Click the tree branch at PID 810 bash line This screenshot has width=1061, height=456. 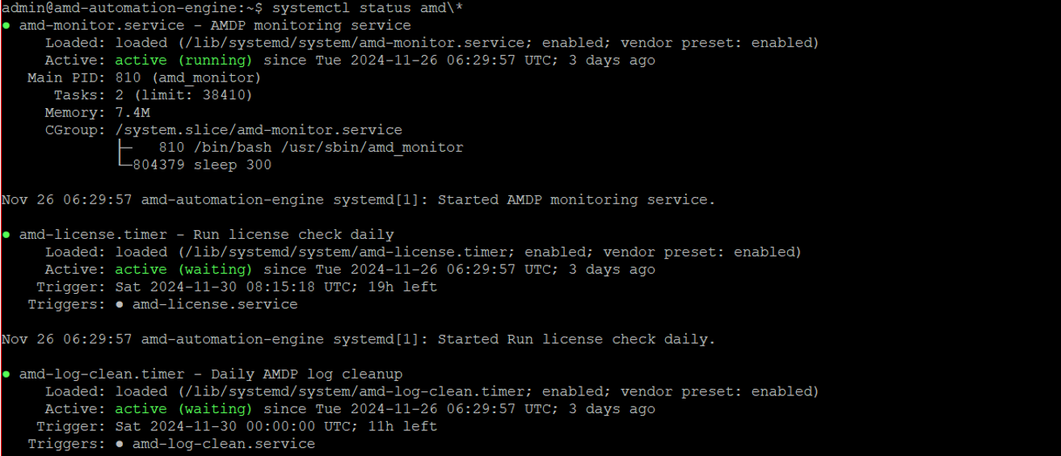[124, 148]
